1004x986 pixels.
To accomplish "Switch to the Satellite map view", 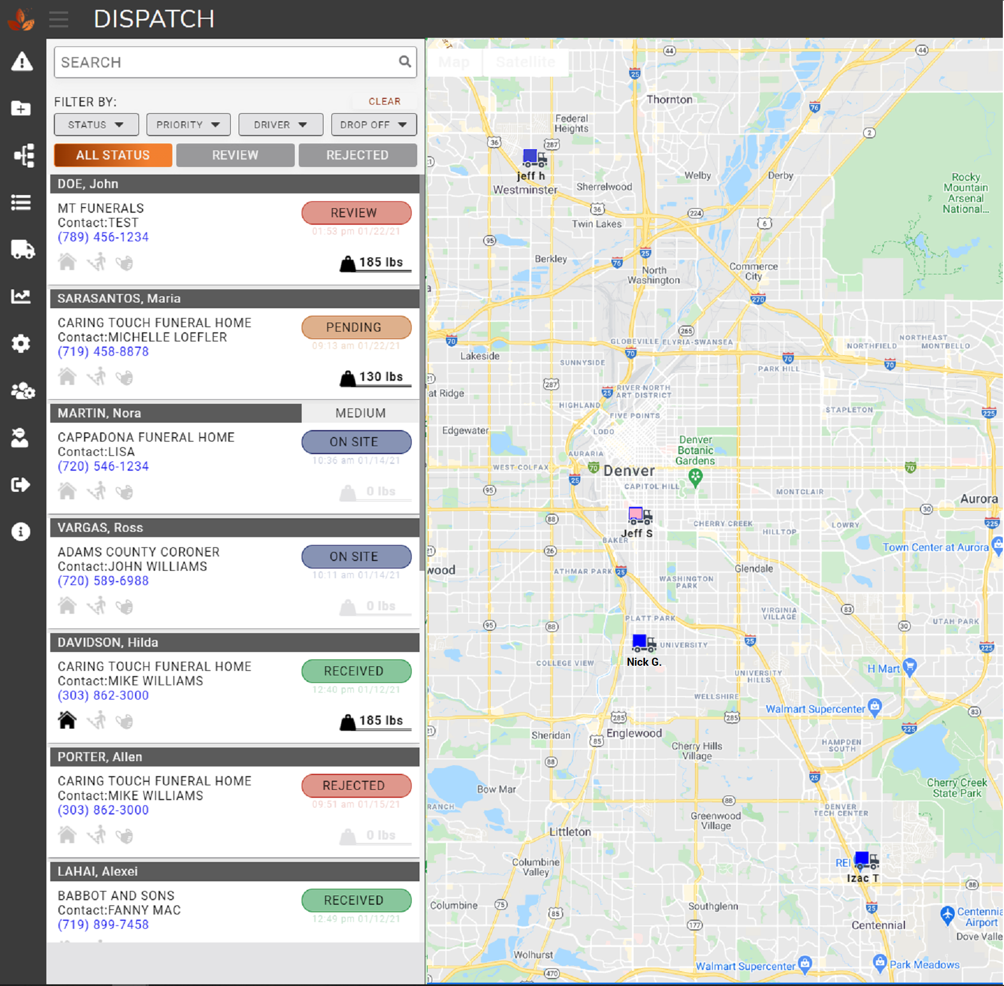I will (x=525, y=62).
